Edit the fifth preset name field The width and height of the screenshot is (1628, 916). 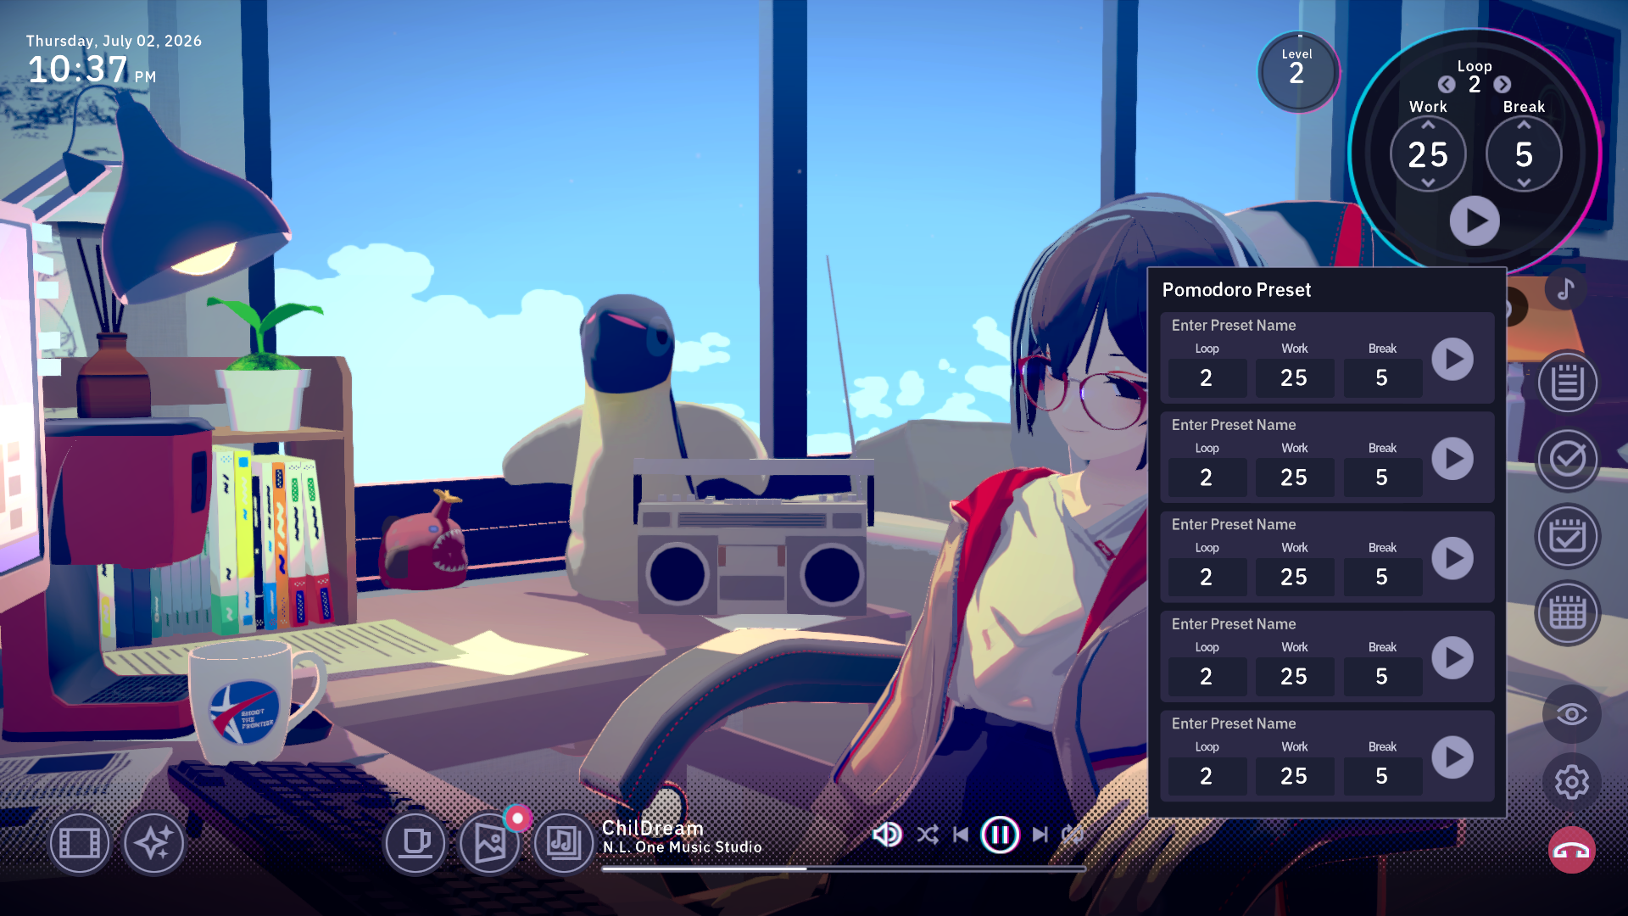coord(1234,723)
